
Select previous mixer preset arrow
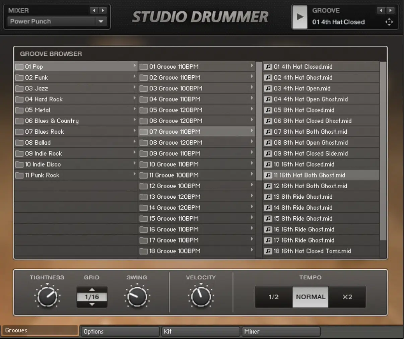[94, 10]
